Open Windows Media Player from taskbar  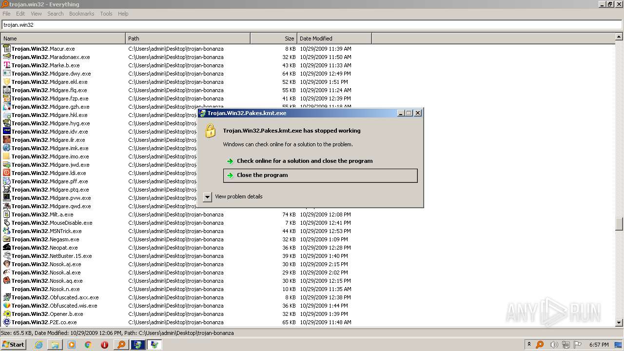72,345
